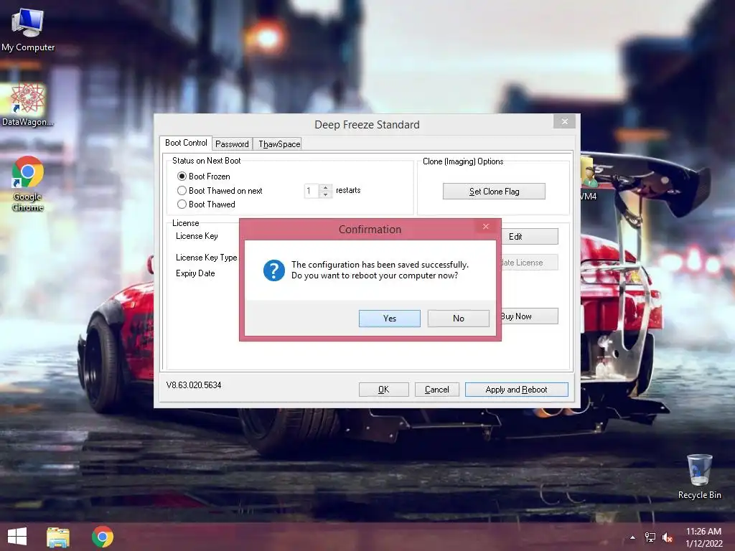Switch to the Password tab
Image resolution: width=735 pixels, height=551 pixels.
[232, 143]
